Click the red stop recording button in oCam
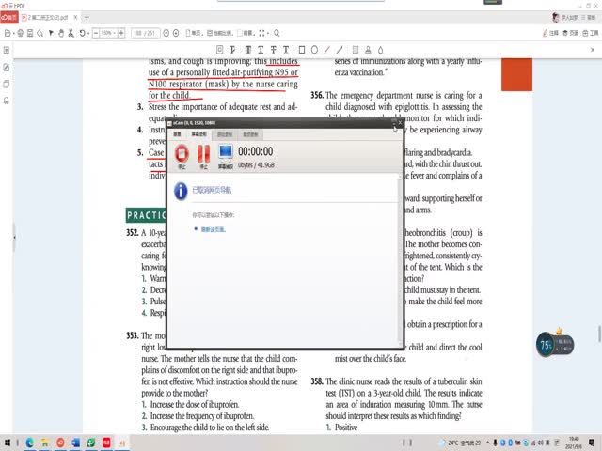 click(x=180, y=152)
